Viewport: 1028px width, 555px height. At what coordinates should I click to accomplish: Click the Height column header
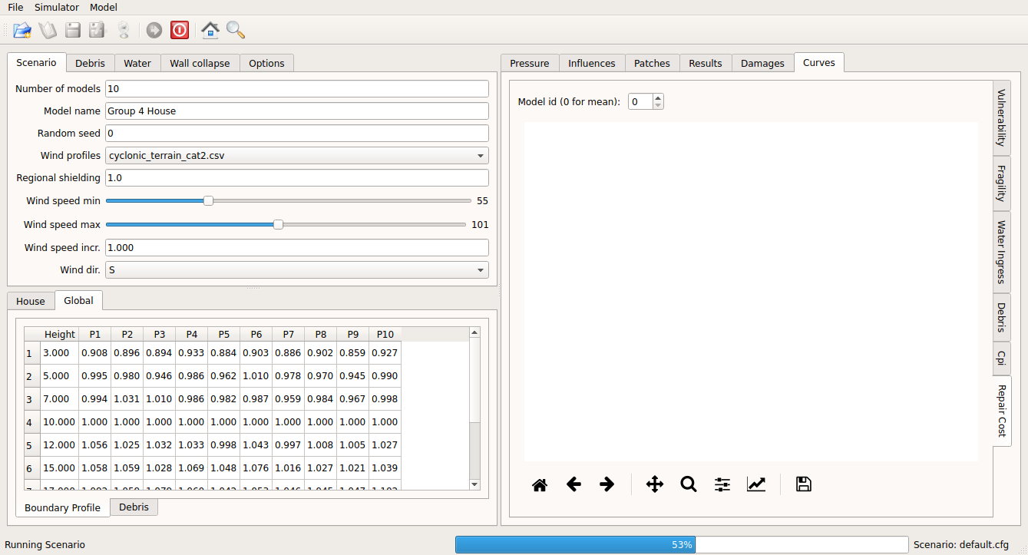(60, 334)
